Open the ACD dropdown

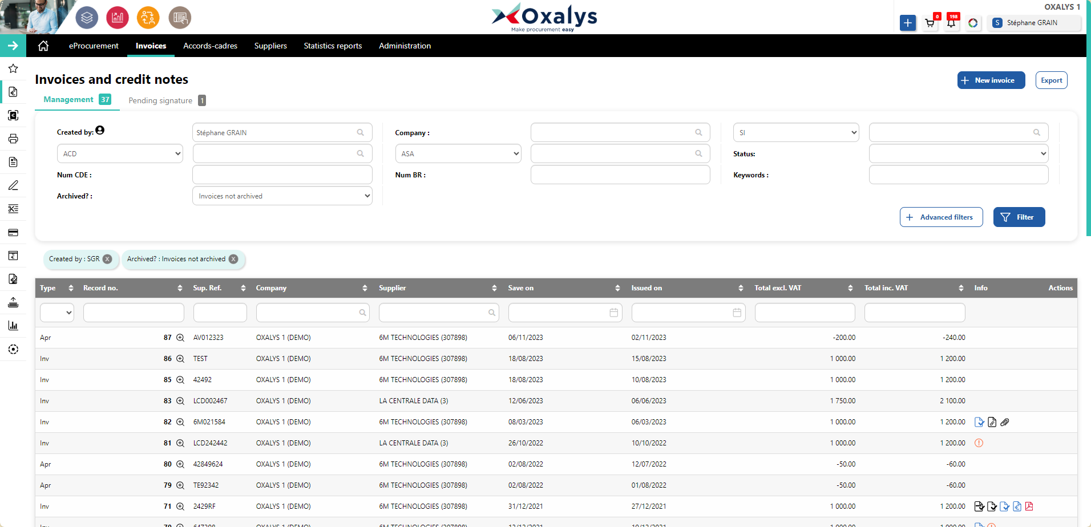click(120, 153)
